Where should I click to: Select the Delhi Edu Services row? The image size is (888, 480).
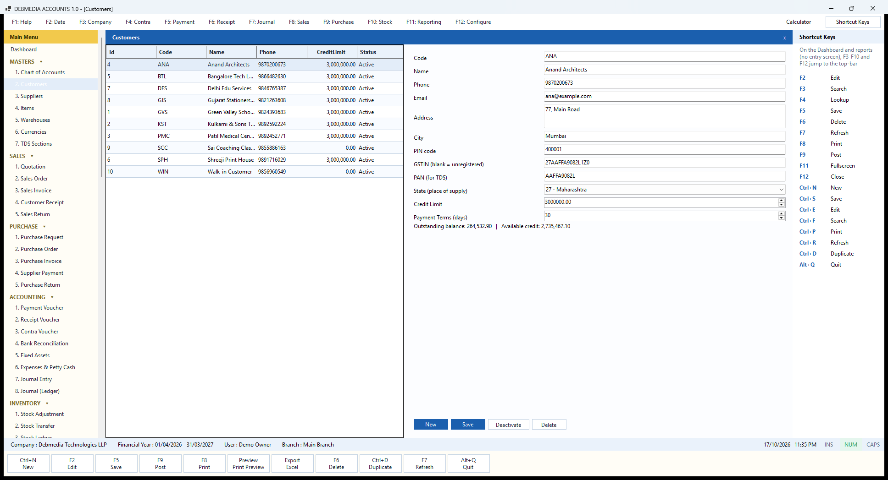point(255,88)
